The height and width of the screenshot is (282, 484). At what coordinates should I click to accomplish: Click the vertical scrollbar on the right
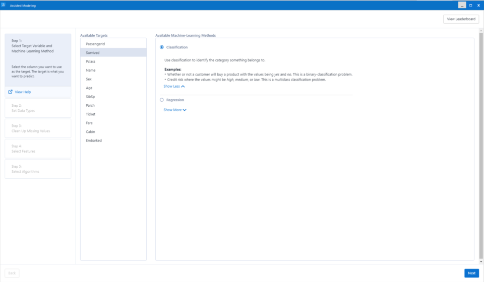481,146
